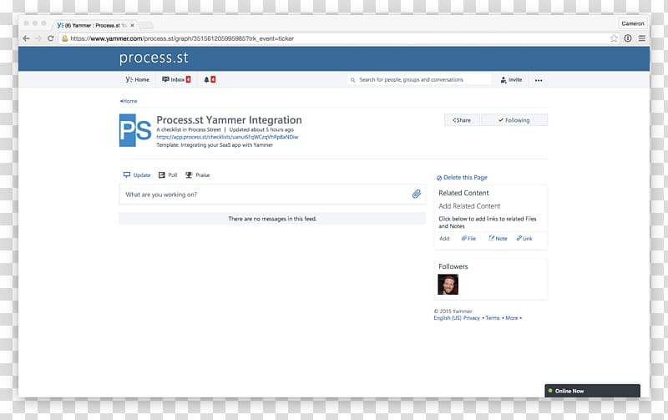Image resolution: width=668 pixels, height=420 pixels.
Task: Close the Yammer browser tab
Action: [133, 26]
